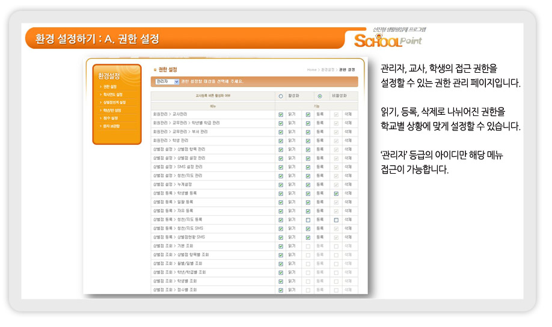This screenshot has width=552, height=327.
Task: Uncheck 등록 for 회원관리 > 학생 관리
Action: (308, 141)
